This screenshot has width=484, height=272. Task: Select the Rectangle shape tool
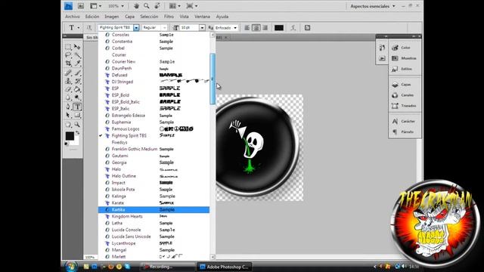pyautogui.click(x=77, y=116)
